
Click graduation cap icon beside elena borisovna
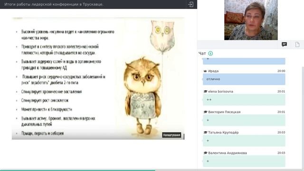click(x=205, y=92)
